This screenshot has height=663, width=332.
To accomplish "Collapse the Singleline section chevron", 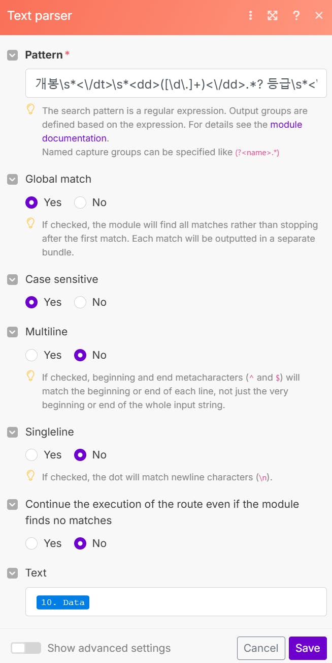I will pyautogui.click(x=13, y=432).
